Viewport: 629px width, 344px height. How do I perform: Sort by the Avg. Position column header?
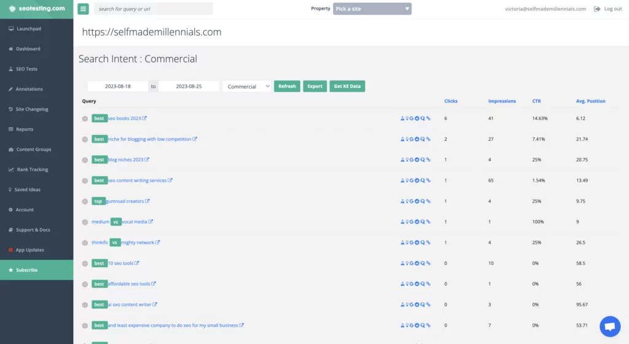pyautogui.click(x=590, y=101)
